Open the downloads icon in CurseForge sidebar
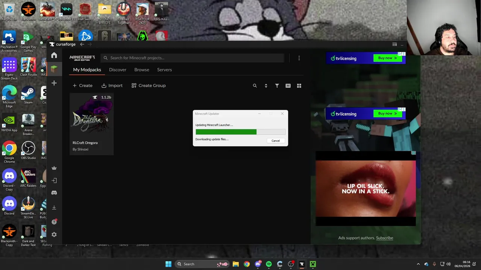Viewport: 481px width, 270px height. coord(54,207)
